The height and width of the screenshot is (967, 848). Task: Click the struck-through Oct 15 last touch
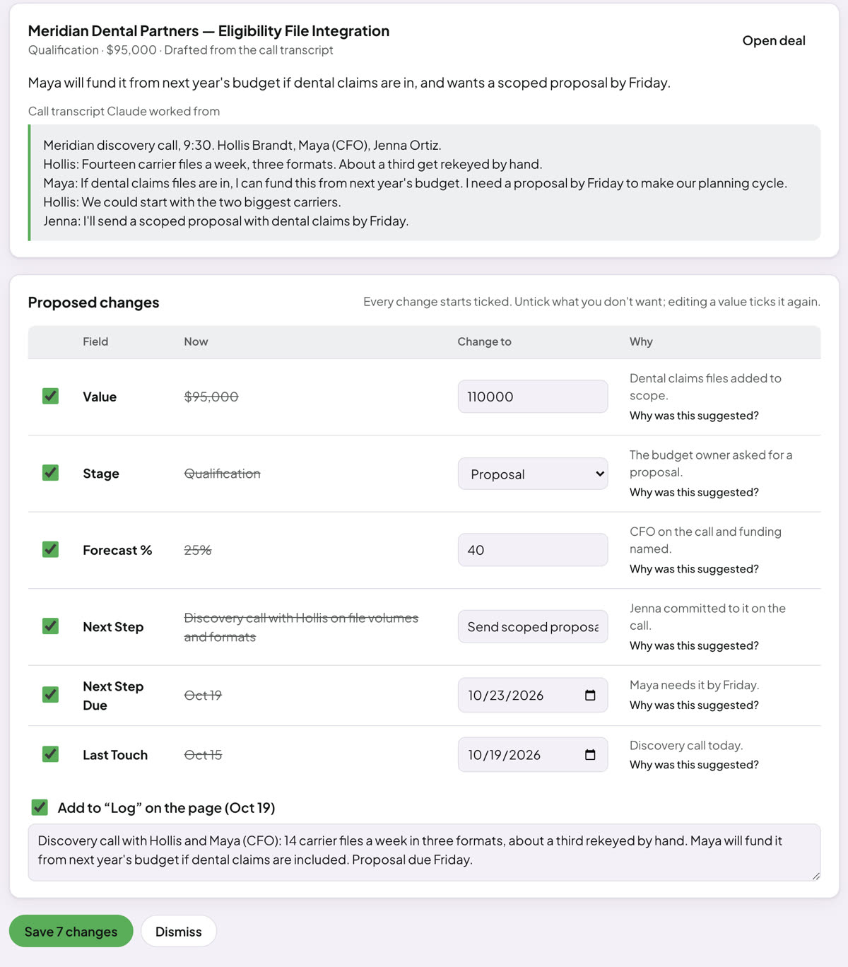coord(203,755)
